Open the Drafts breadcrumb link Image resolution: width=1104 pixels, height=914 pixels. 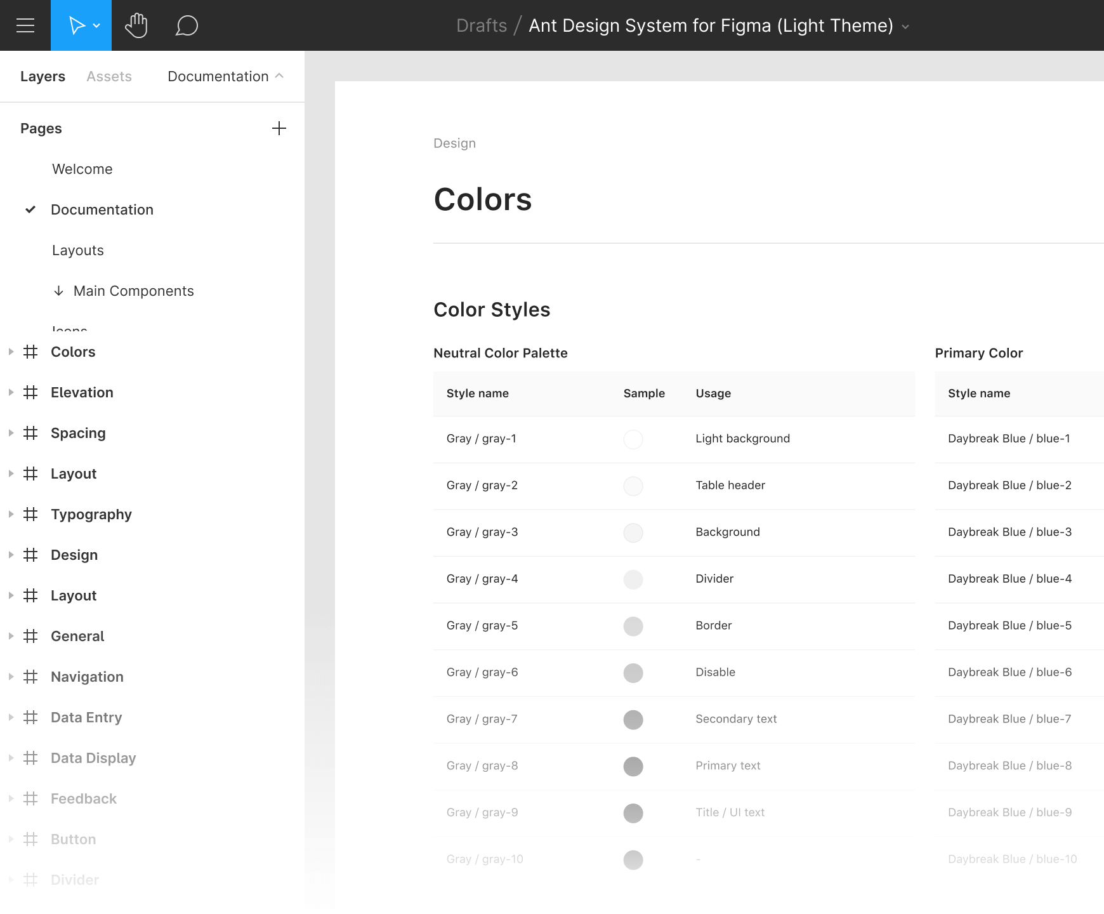(482, 25)
